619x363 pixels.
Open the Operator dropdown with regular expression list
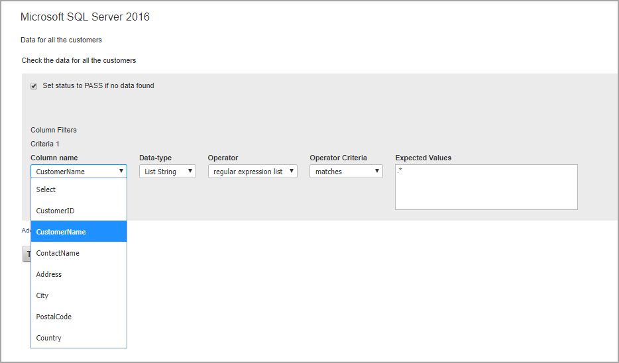tap(253, 172)
